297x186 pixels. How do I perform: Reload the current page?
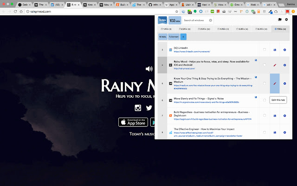pyautogui.click(x=15, y=12)
